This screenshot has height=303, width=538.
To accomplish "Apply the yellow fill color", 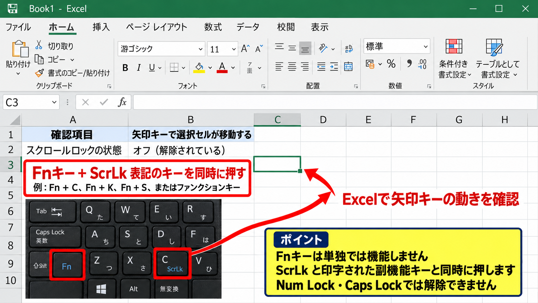I will (x=199, y=68).
